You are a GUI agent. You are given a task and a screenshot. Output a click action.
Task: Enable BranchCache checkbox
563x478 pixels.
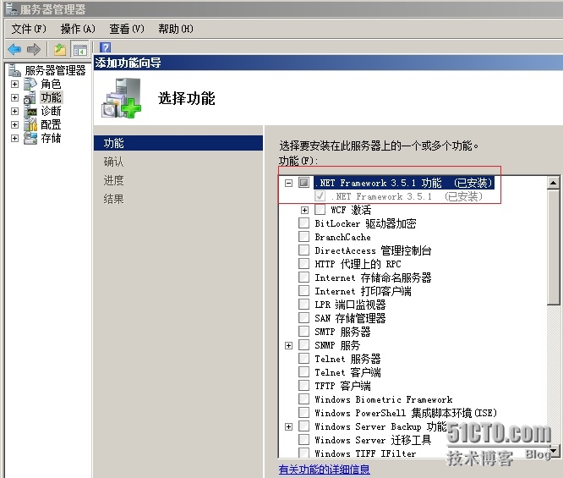303,237
